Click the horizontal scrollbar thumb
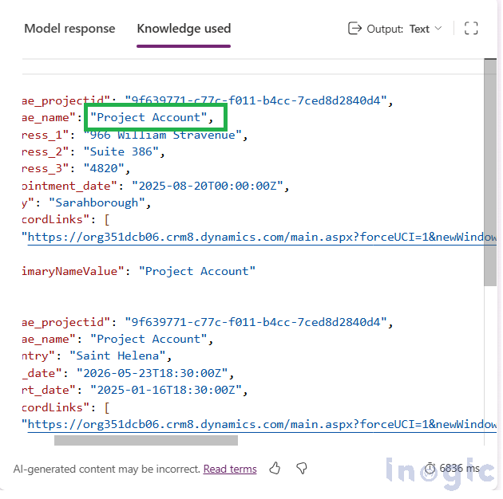Image resolution: width=503 pixels, height=499 pixels. (x=146, y=440)
